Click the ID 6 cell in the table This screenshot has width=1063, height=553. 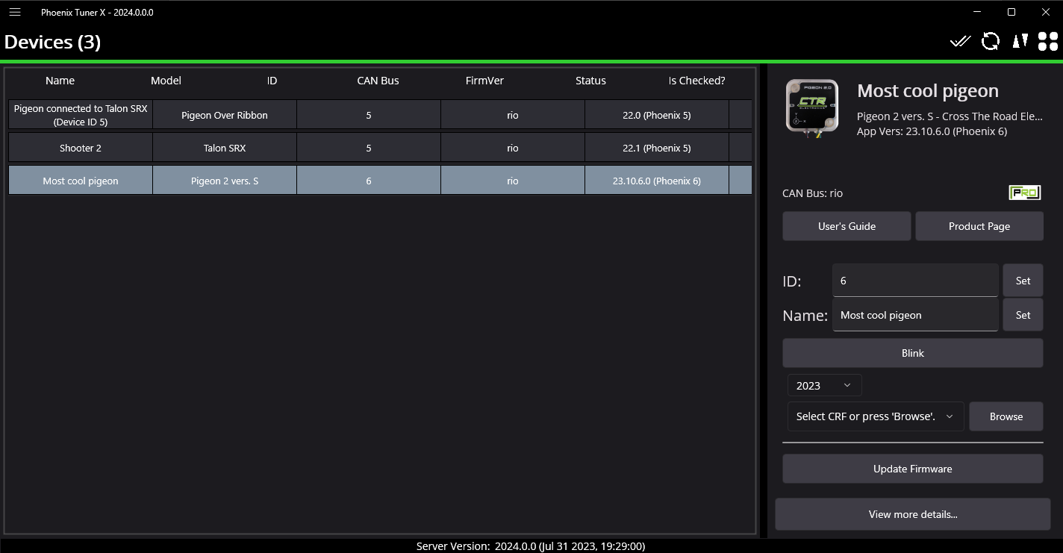coord(369,181)
